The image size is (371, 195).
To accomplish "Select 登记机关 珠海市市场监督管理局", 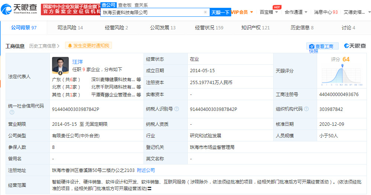I will pyautogui.click(x=212, y=147).
